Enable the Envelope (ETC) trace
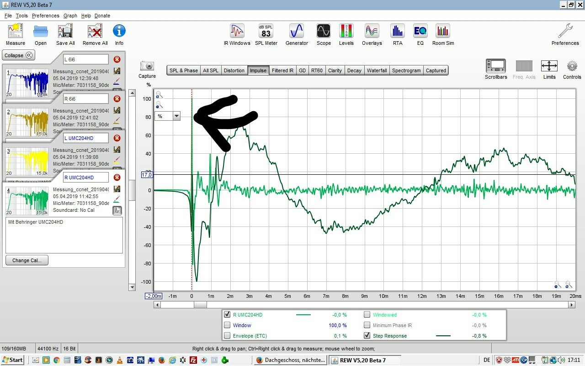 (x=227, y=336)
